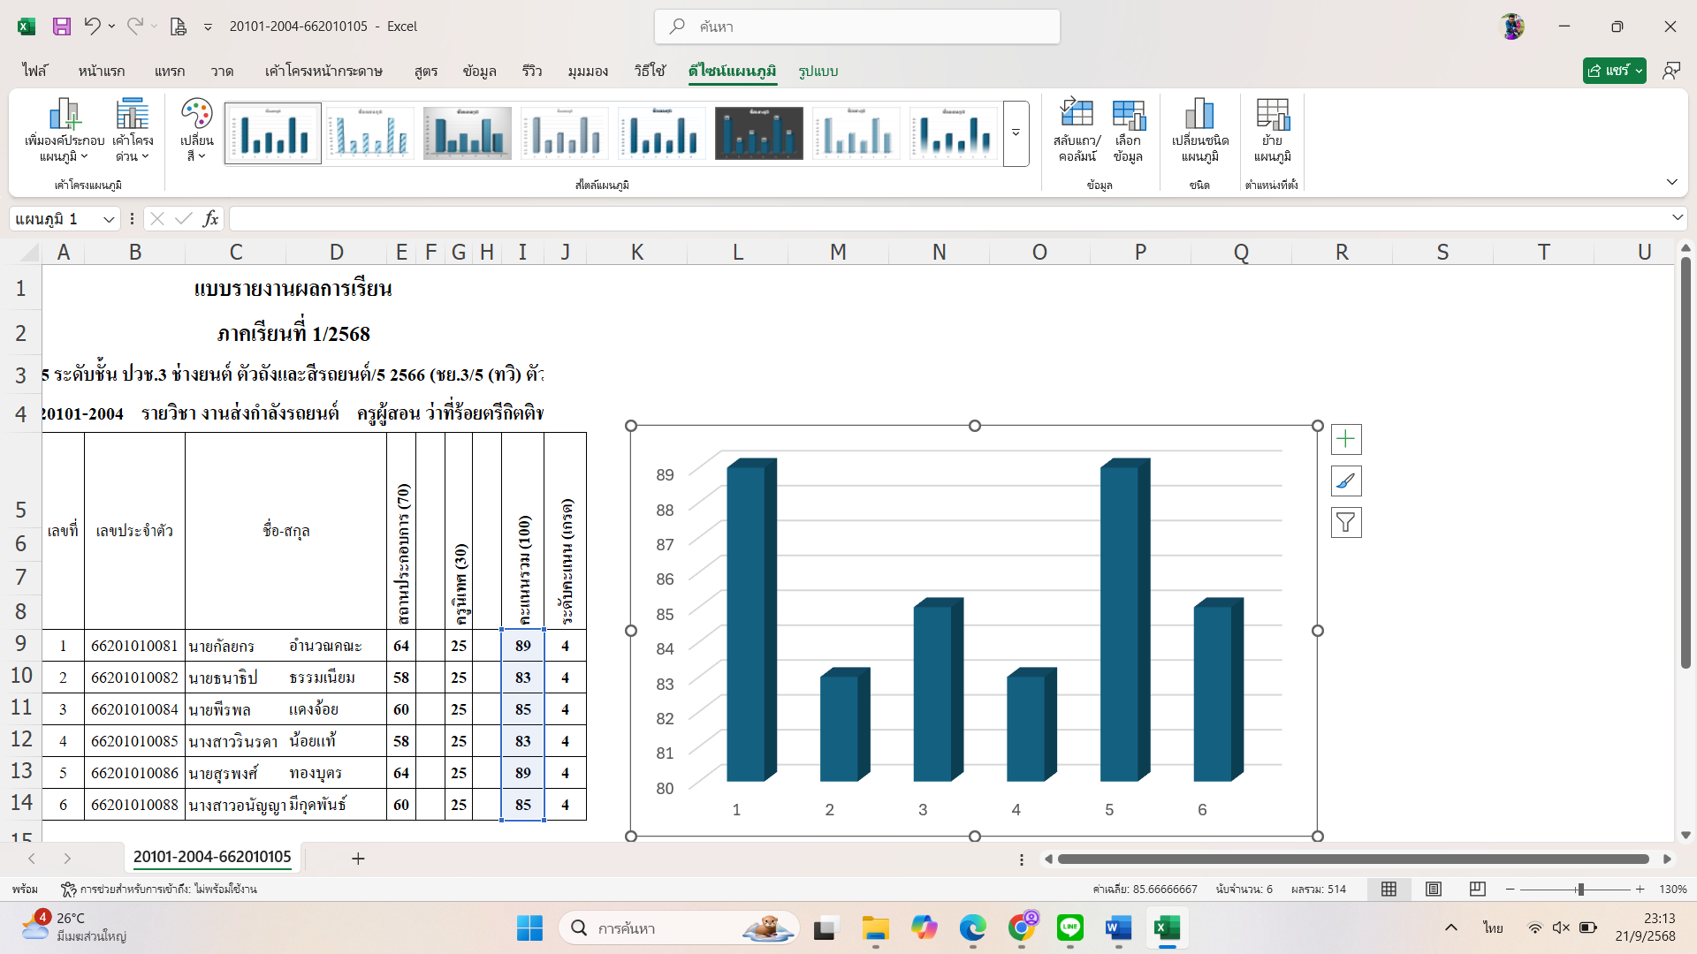Switch to Page Layout view
The image size is (1697, 954).
(1434, 890)
